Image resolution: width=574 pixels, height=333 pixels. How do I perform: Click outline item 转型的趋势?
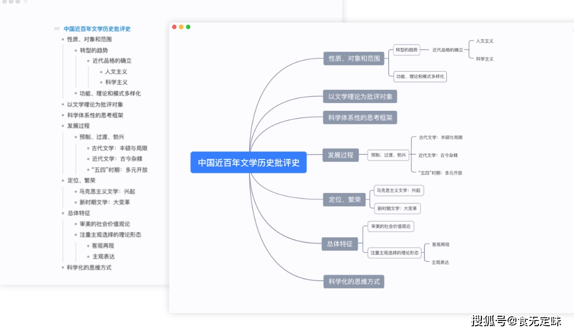pos(94,51)
